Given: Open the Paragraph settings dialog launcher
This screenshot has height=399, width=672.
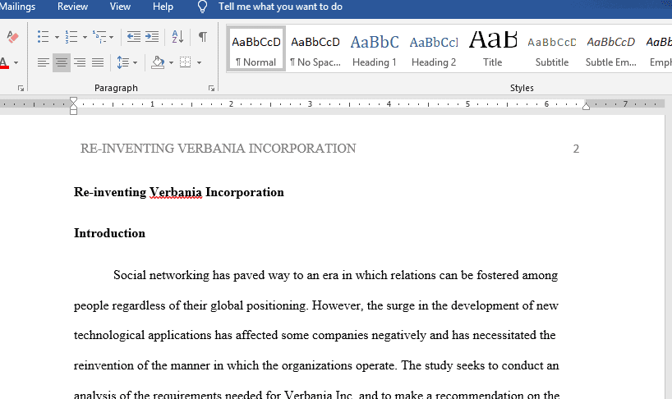Looking at the screenshot, I should tap(211, 88).
